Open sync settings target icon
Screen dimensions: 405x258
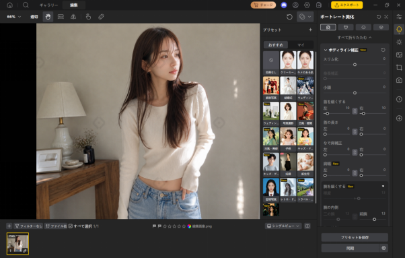point(383,248)
